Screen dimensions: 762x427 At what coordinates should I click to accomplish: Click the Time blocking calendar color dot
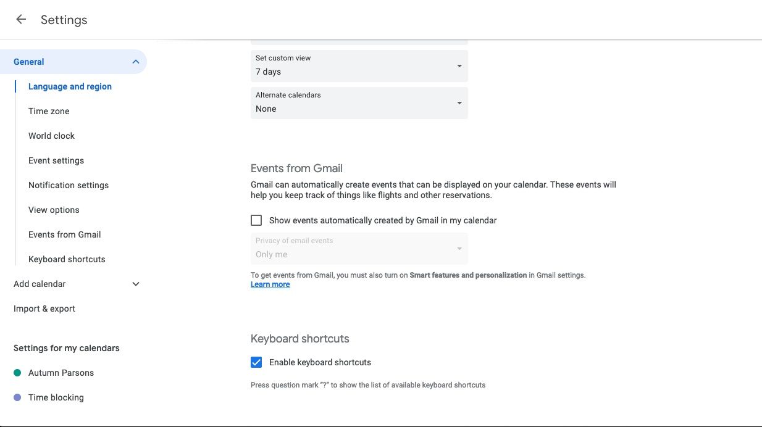(x=17, y=397)
